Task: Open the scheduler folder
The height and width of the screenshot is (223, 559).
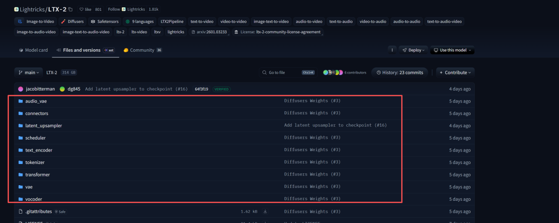Action: click(x=35, y=138)
